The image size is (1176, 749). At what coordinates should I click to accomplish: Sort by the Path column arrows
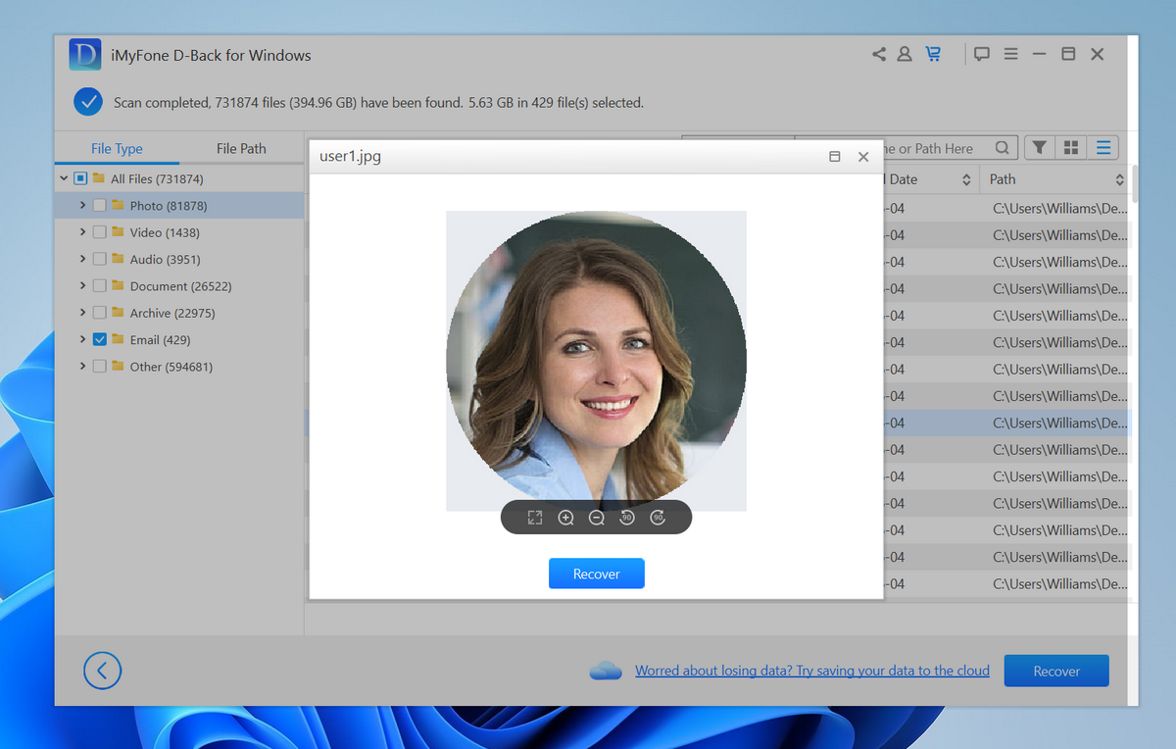click(1119, 179)
